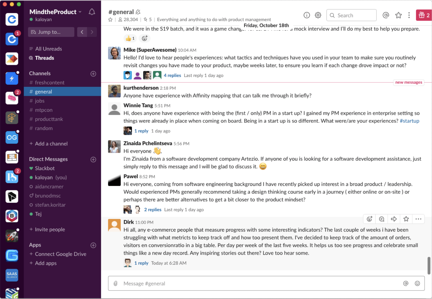Switch to freshcontent channel
Screen dimensions: 432x299
(62, 82)
